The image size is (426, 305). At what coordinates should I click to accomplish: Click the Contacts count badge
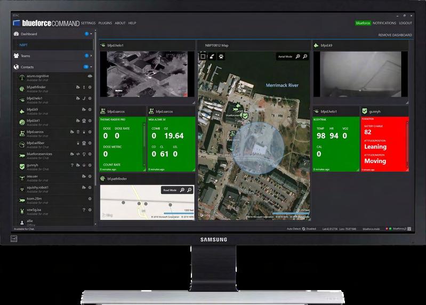coord(86,67)
